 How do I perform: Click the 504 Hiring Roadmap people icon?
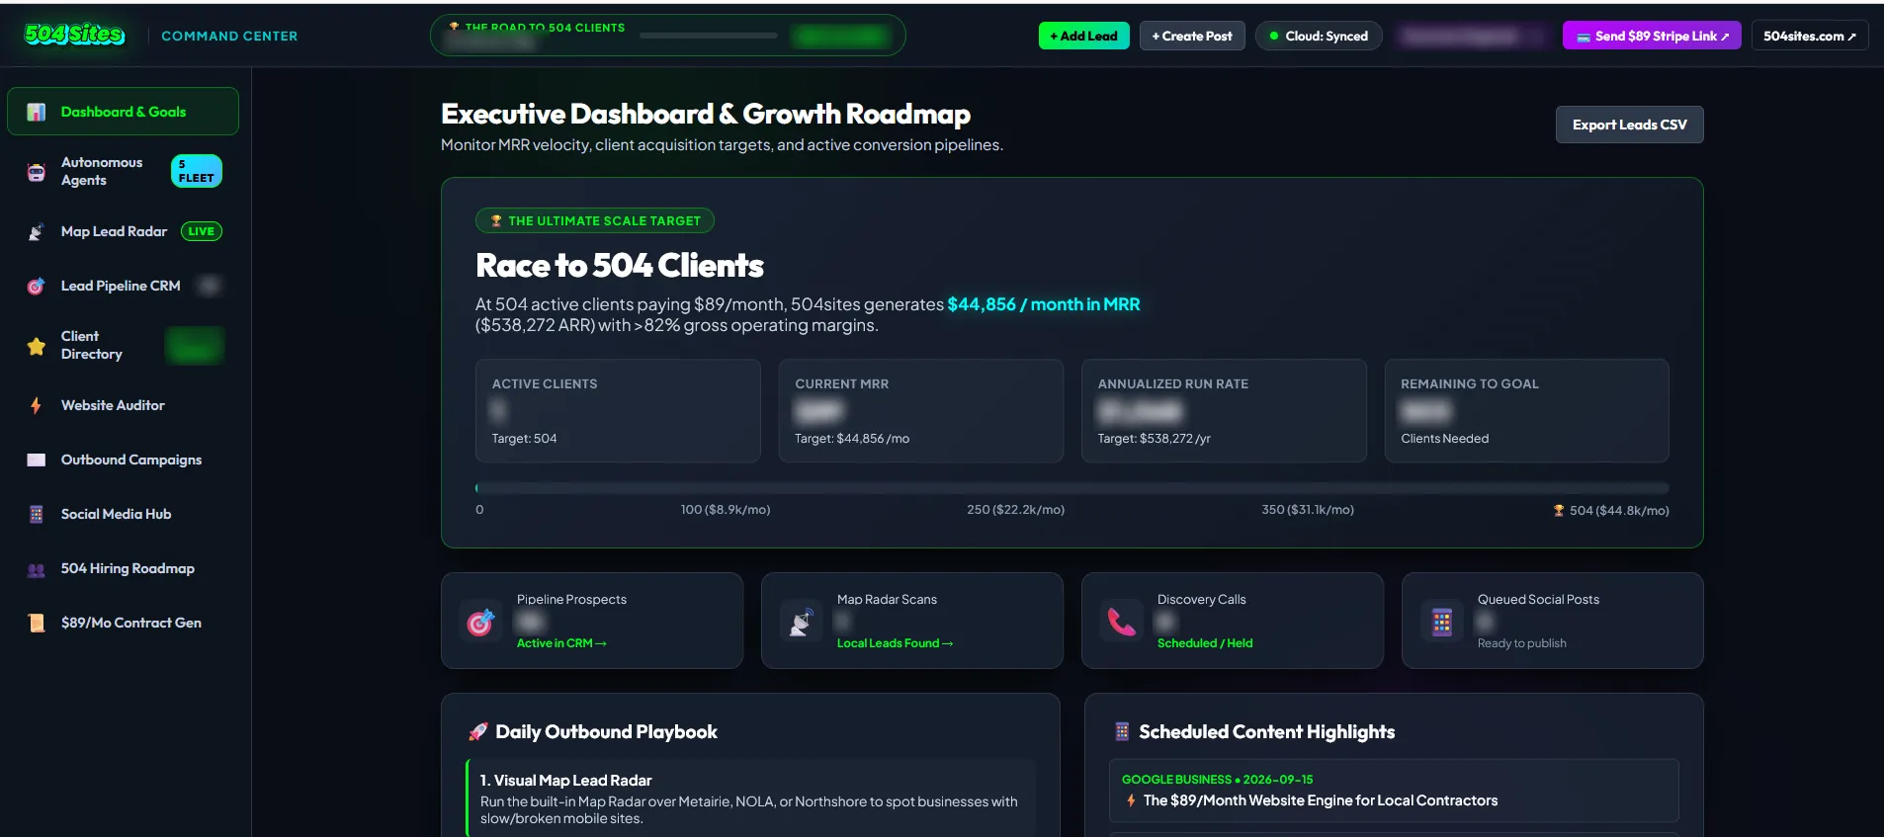point(37,569)
